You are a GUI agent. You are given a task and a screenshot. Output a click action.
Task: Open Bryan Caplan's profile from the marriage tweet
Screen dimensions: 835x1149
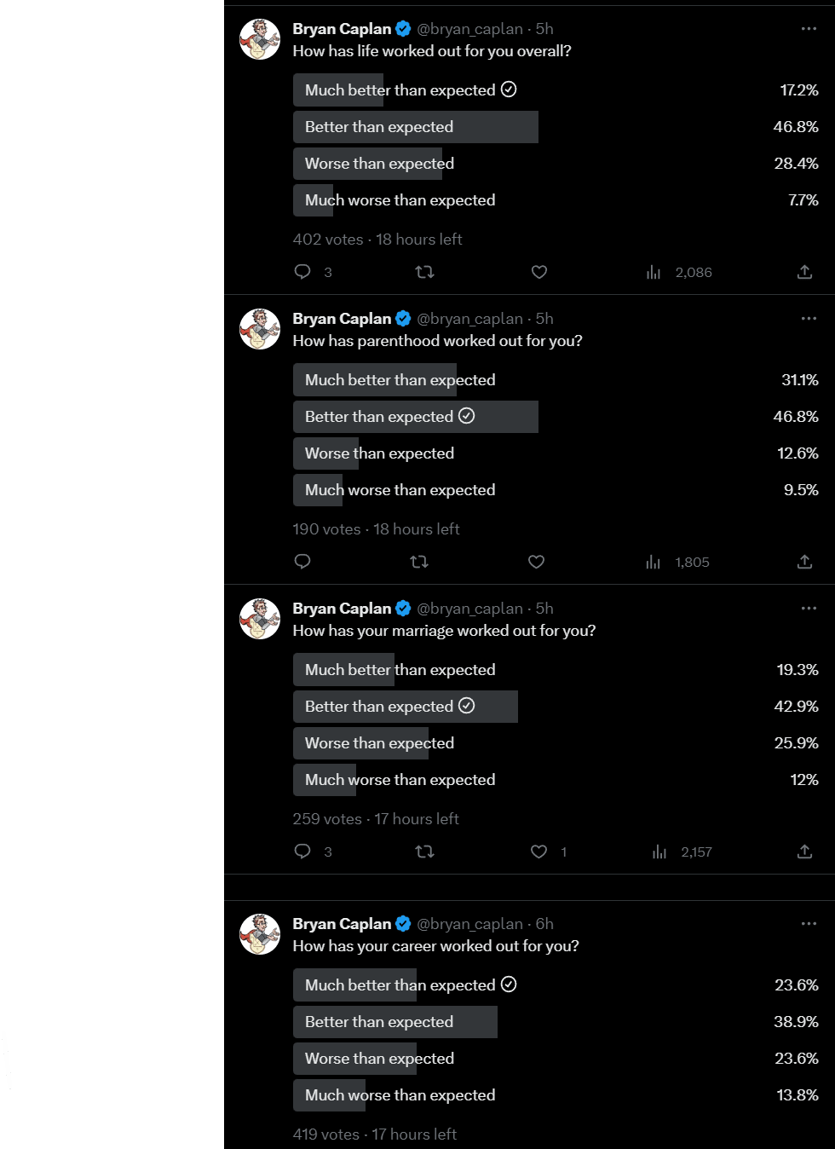(x=342, y=609)
